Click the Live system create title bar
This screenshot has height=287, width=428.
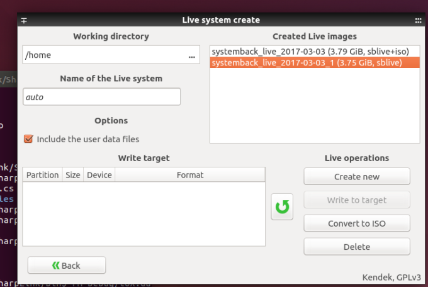pos(220,20)
